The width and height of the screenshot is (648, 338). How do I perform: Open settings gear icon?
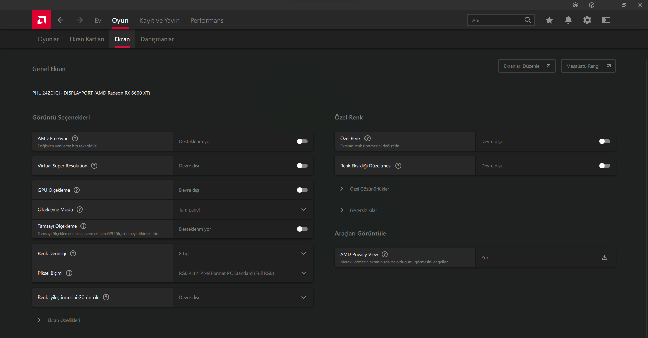[587, 20]
